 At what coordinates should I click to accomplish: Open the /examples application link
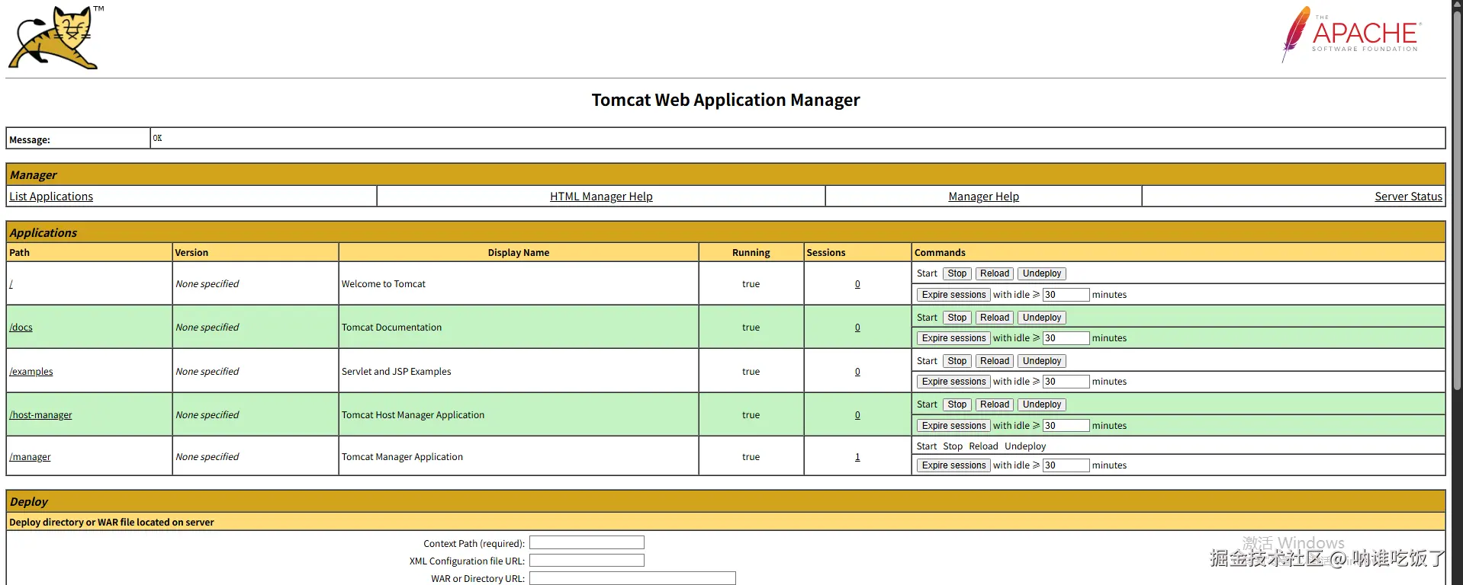point(31,372)
